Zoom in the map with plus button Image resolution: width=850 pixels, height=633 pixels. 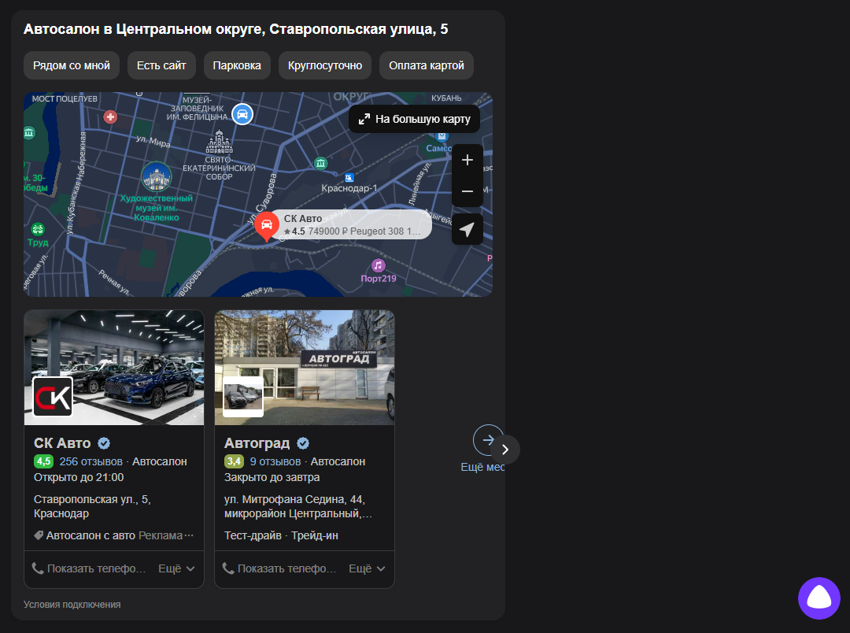[468, 160]
